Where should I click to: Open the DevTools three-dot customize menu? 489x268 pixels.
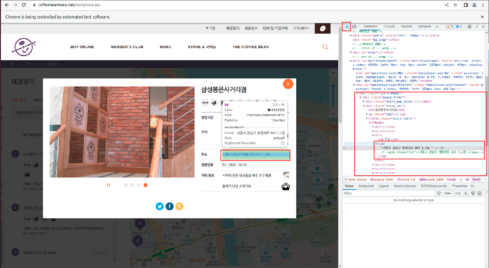click(477, 27)
